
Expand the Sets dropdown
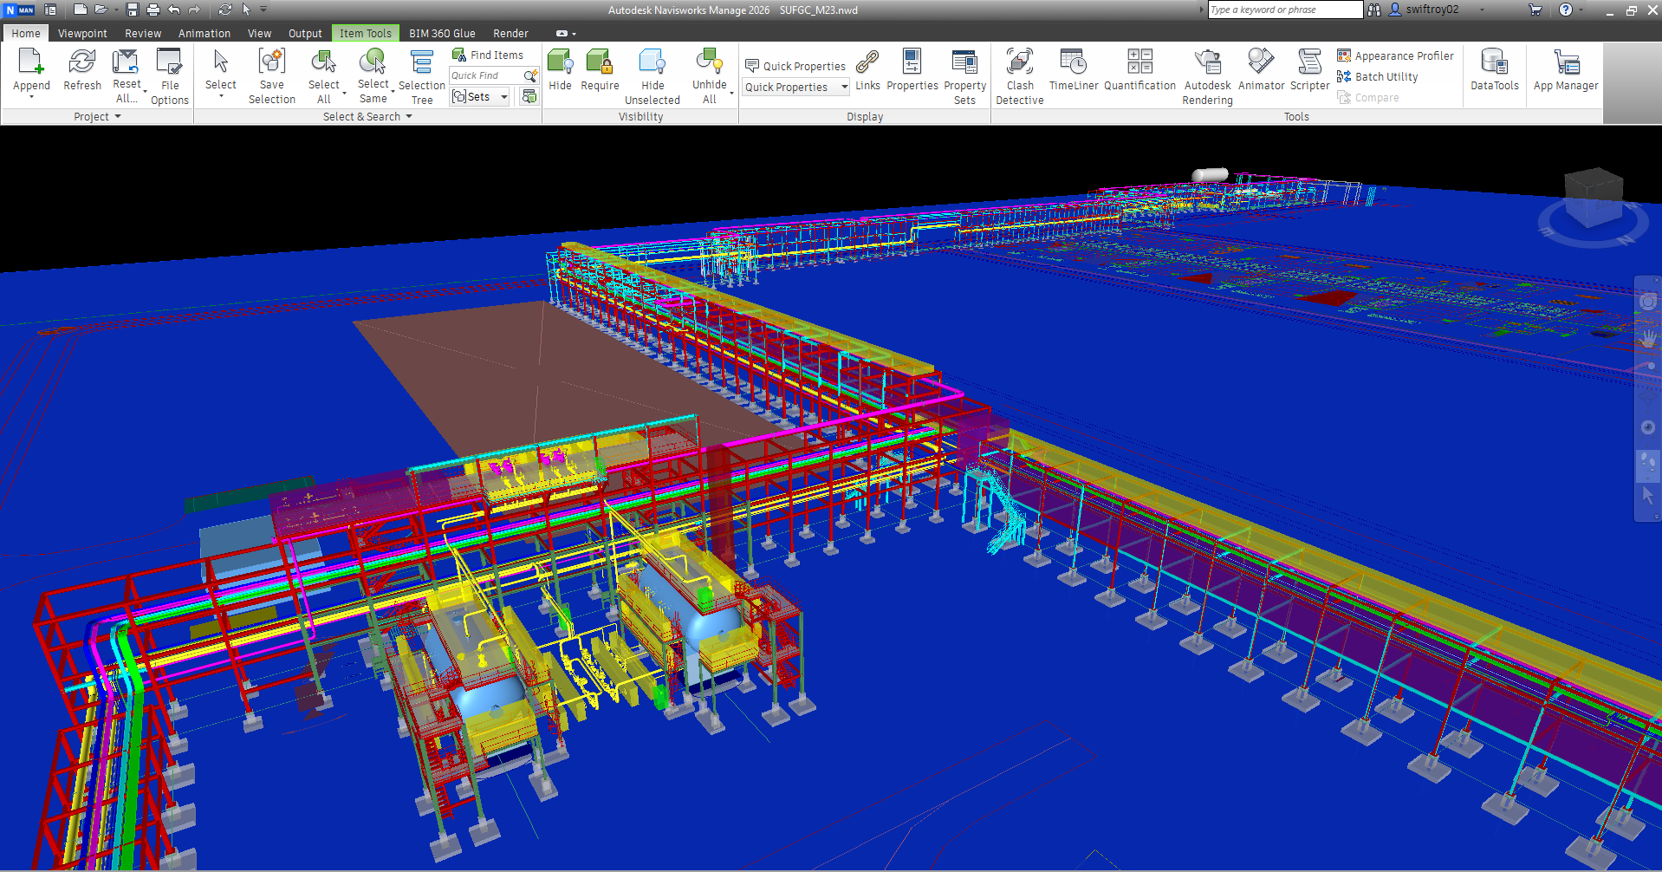504,97
